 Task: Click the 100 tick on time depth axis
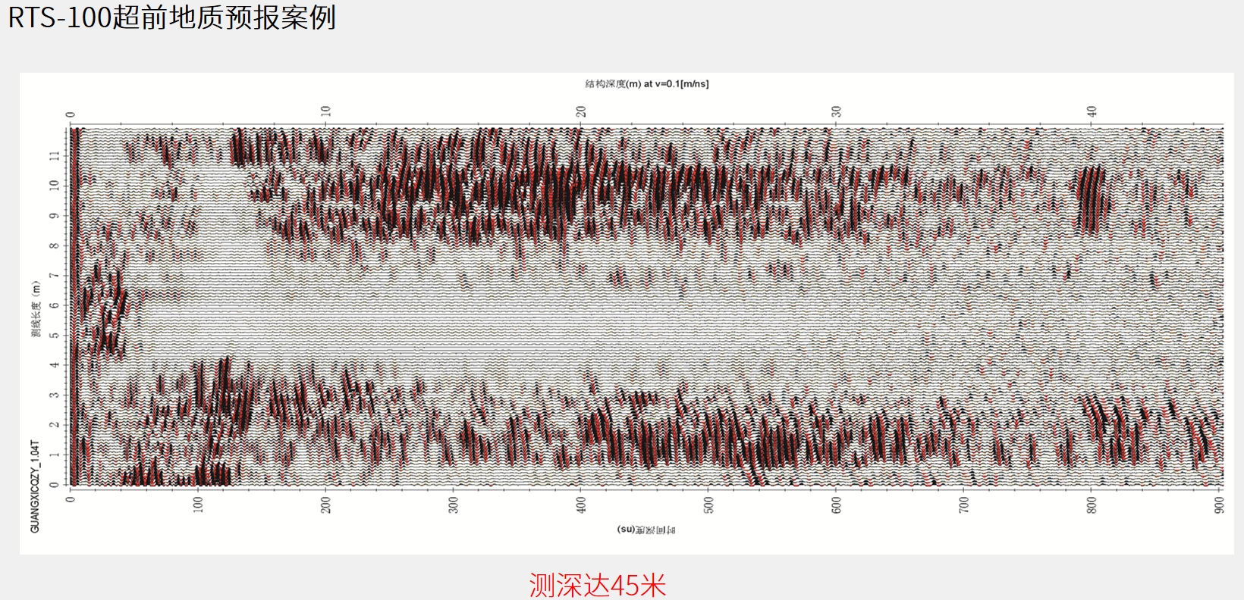[199, 505]
